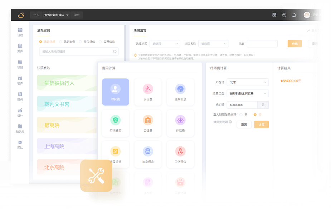Click the cloud logo in top bar
This screenshot has width=331, height=214.
tap(21, 15)
